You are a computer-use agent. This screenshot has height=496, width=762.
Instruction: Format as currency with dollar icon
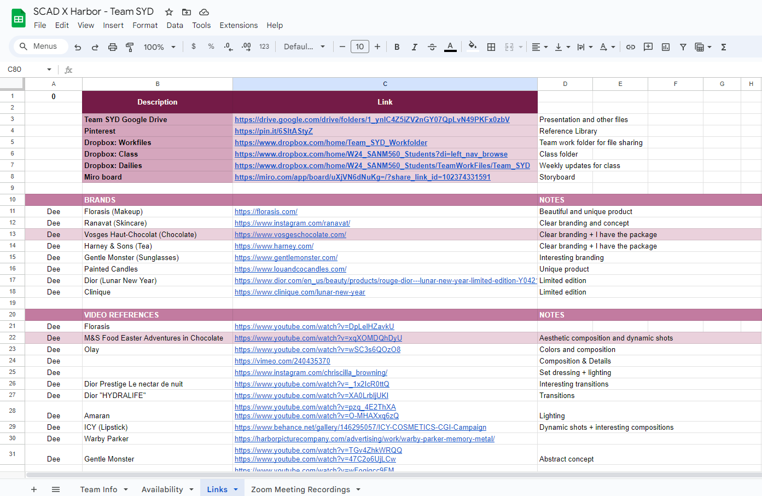pos(194,47)
